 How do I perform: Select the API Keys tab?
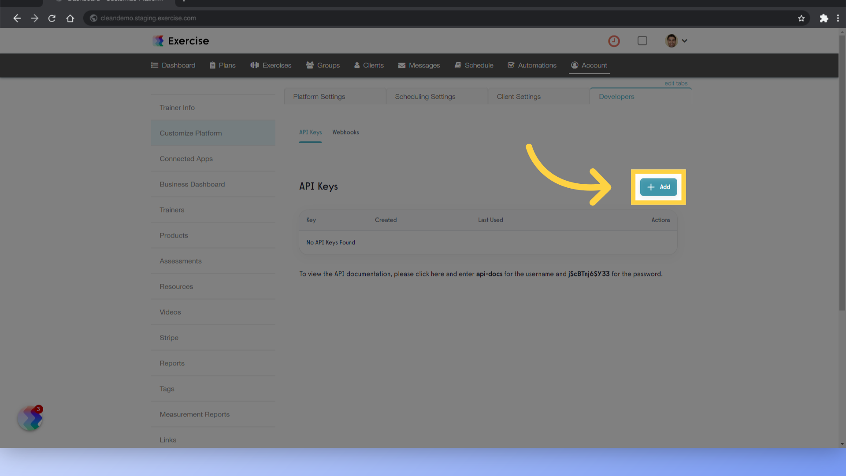pos(310,132)
